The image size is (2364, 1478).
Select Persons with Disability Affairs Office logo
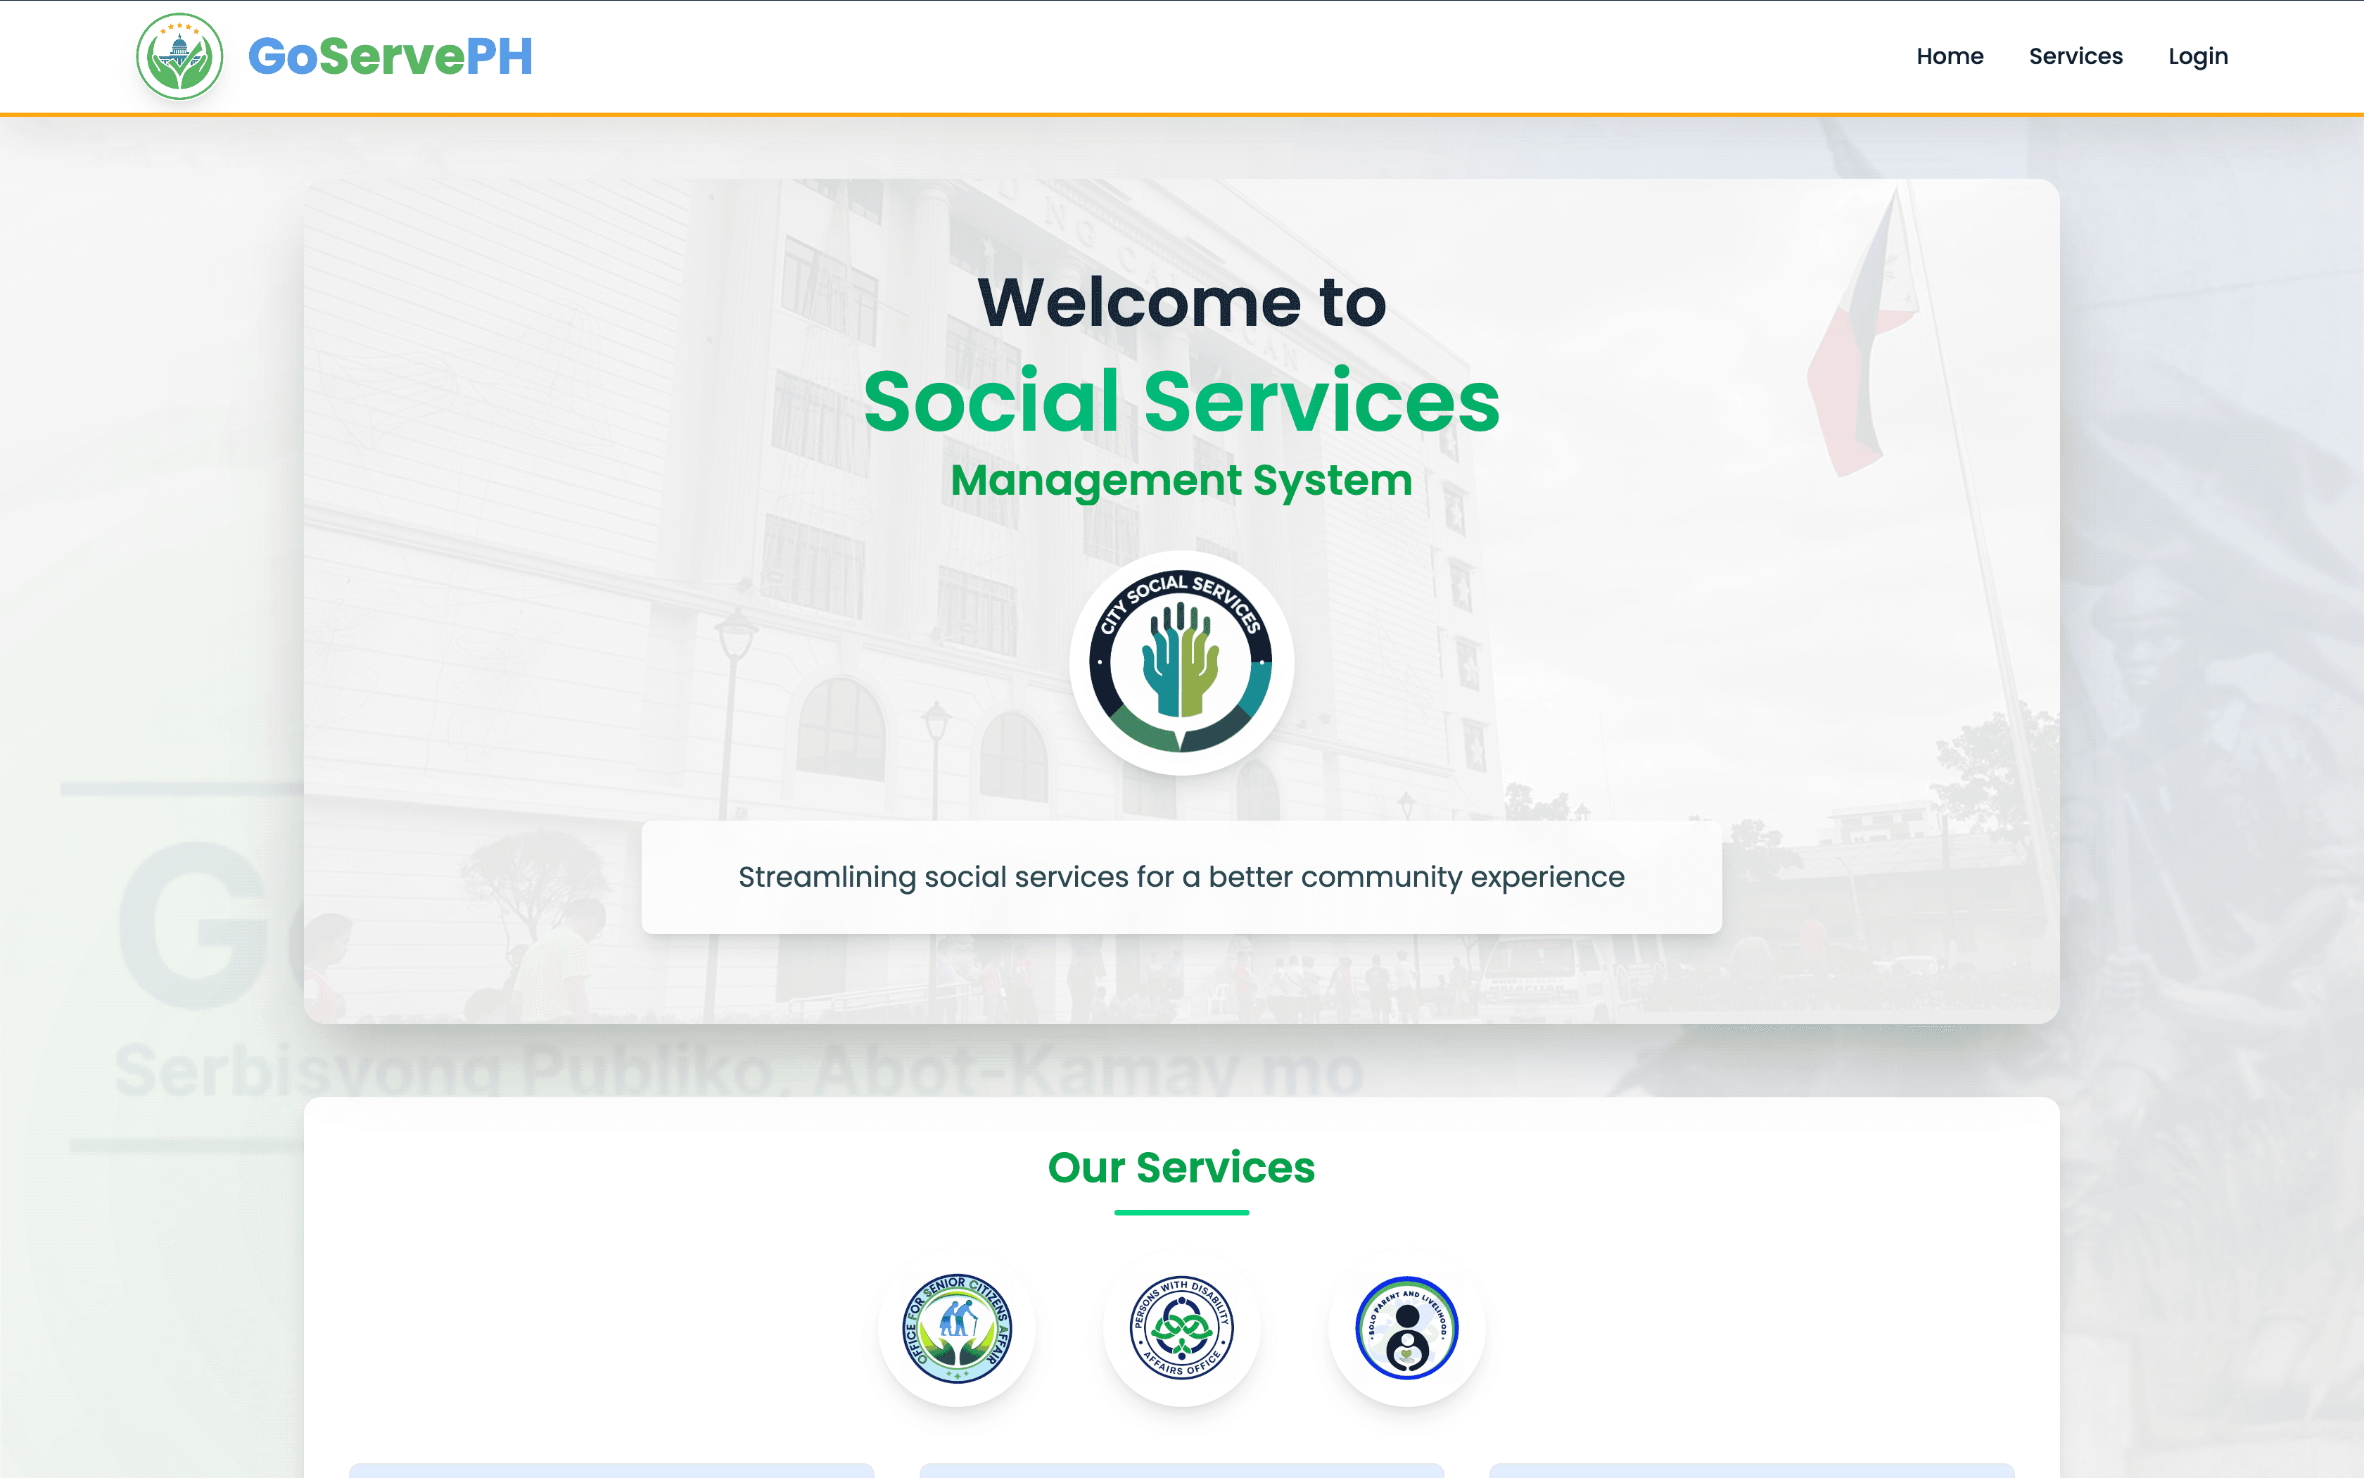point(1182,1327)
